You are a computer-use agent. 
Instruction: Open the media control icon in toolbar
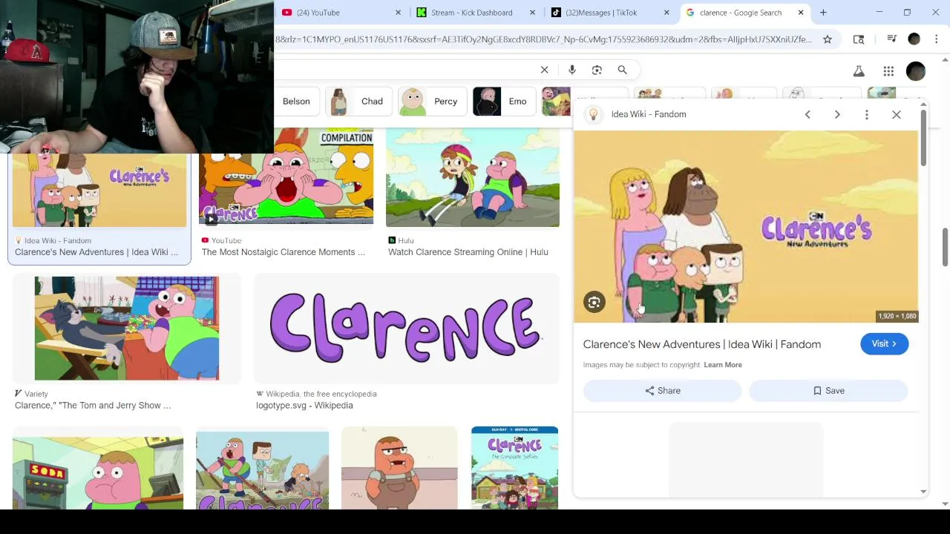[891, 39]
